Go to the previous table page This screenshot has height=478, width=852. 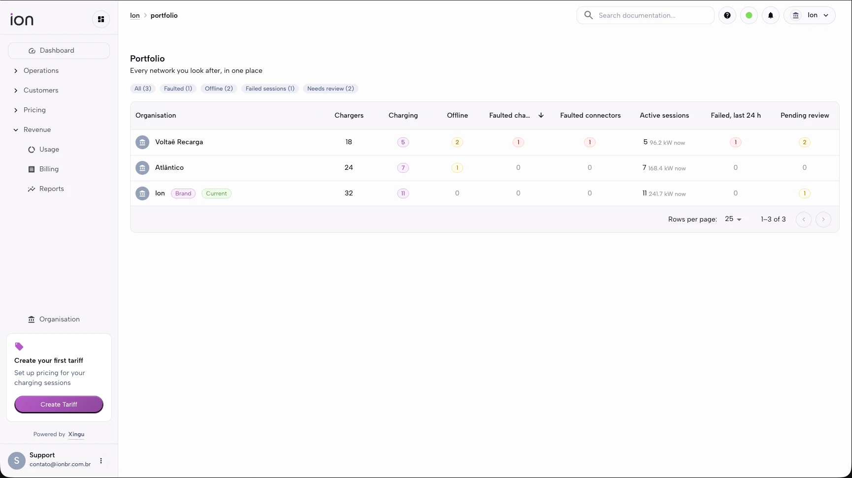click(804, 219)
